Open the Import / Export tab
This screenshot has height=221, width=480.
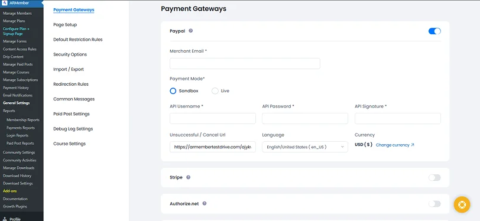[x=68, y=70]
